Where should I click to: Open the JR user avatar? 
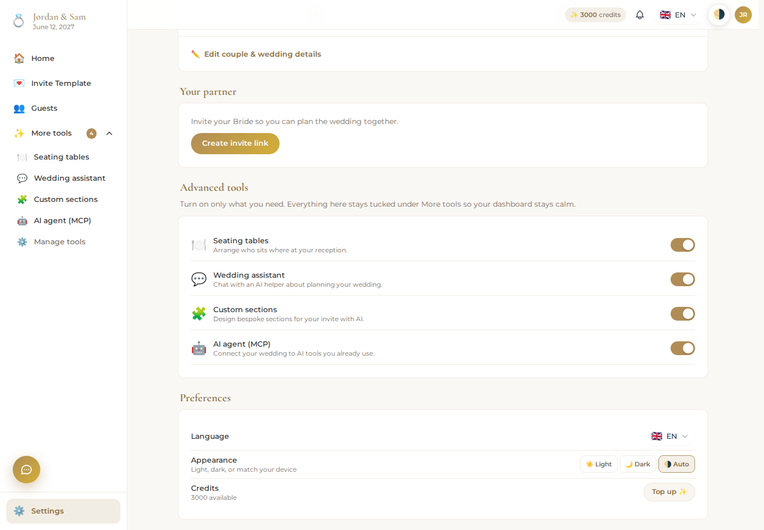click(743, 15)
